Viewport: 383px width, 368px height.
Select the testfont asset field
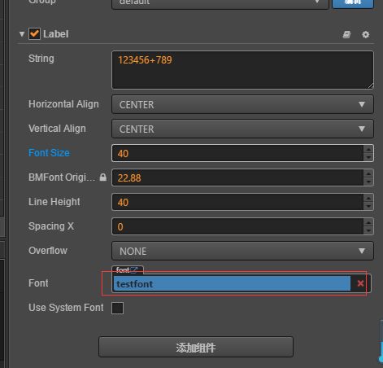pyautogui.click(x=232, y=284)
